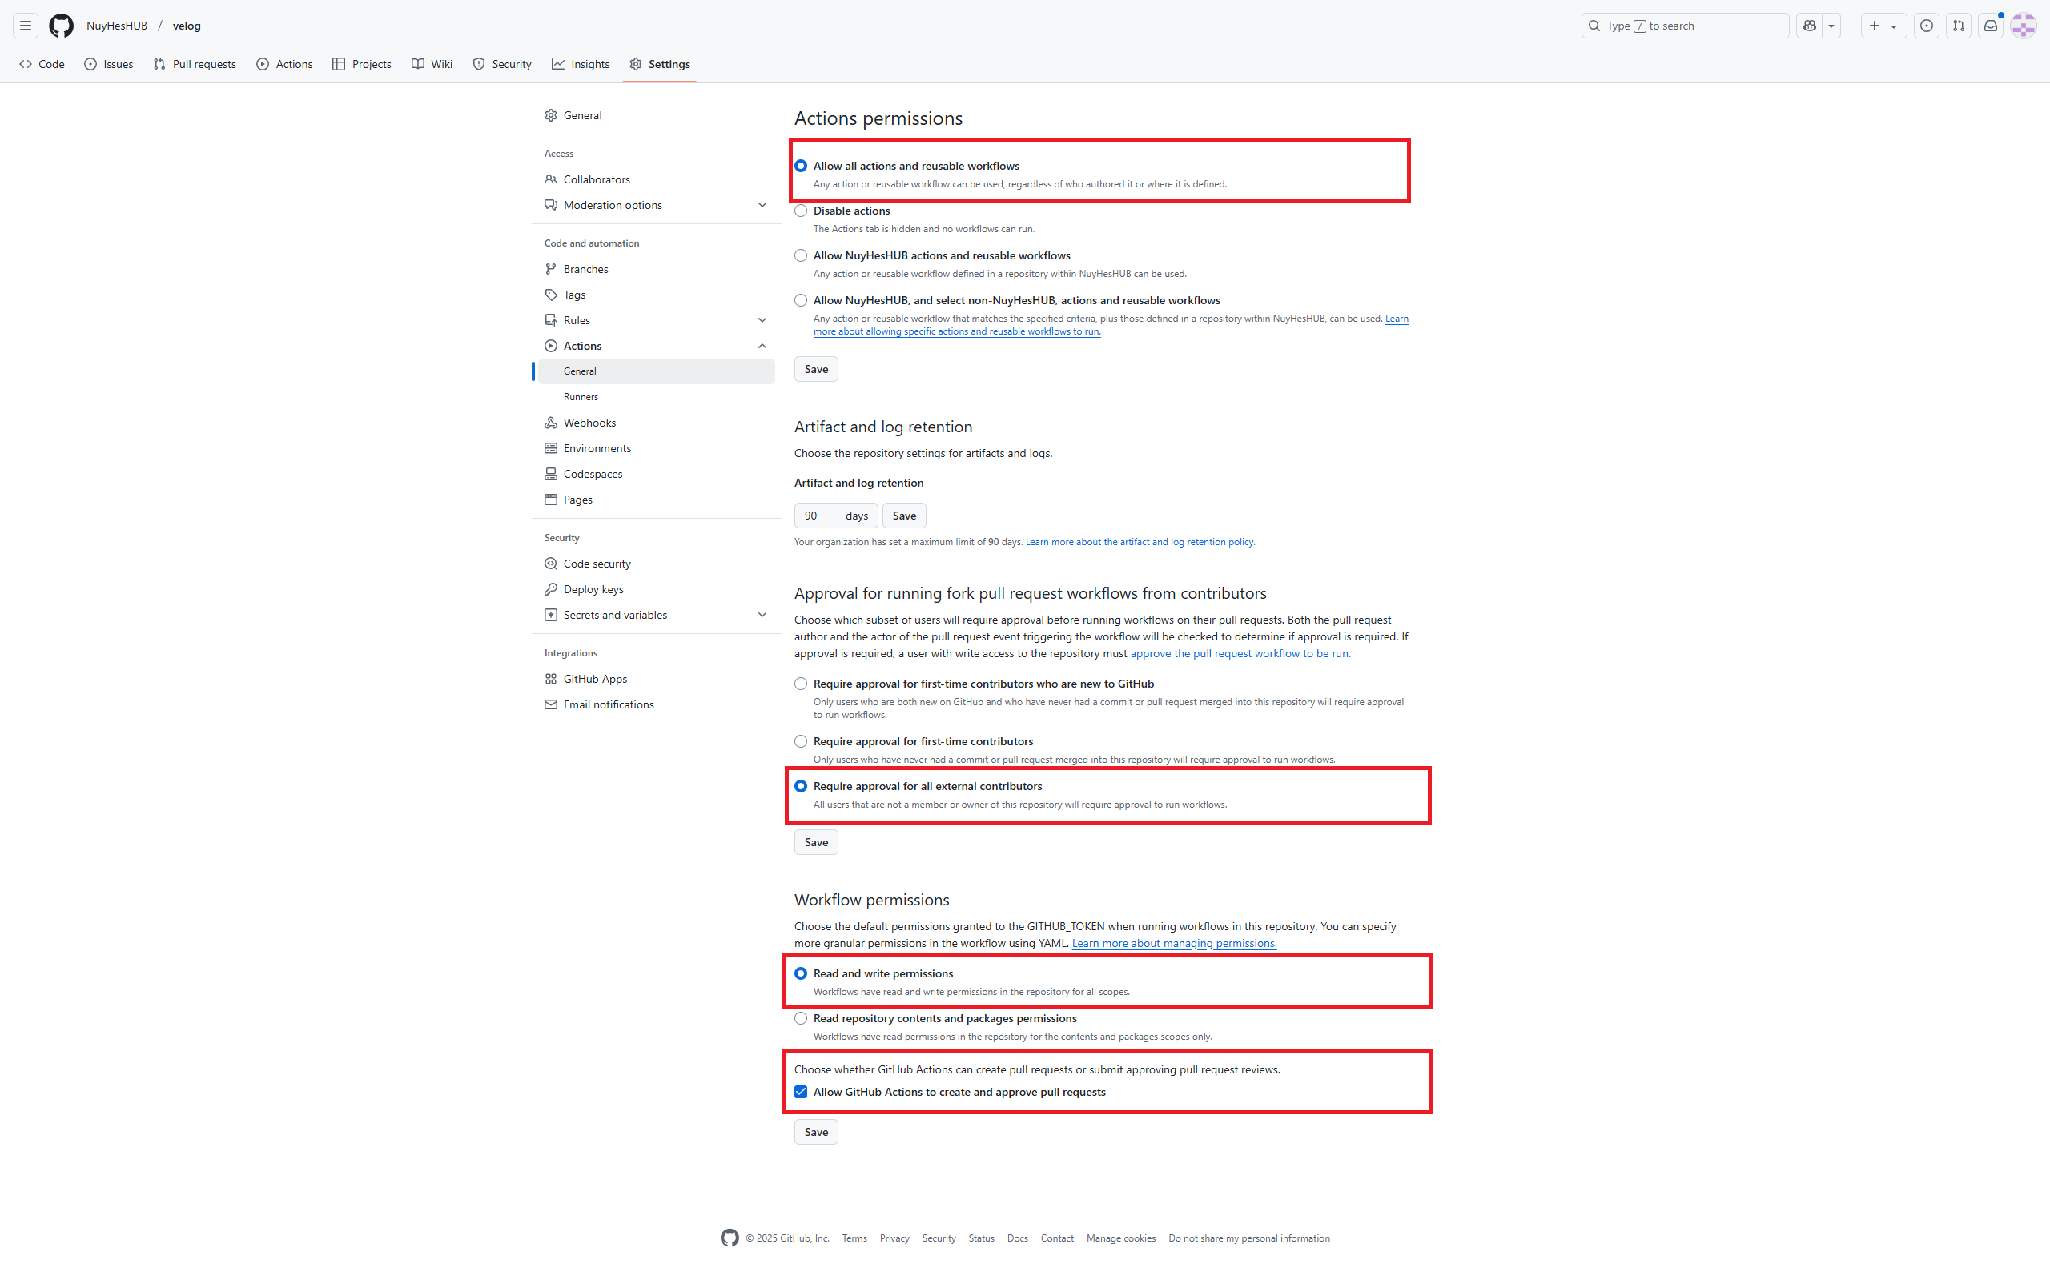Open Pages settings

[x=656, y=500]
